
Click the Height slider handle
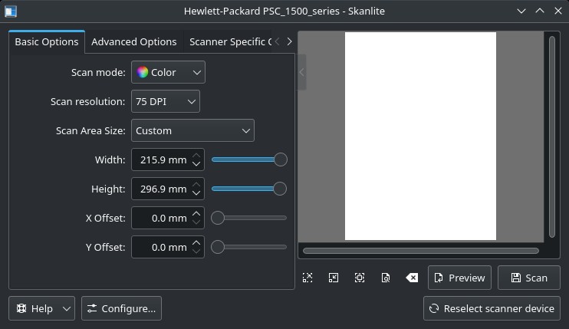click(280, 189)
